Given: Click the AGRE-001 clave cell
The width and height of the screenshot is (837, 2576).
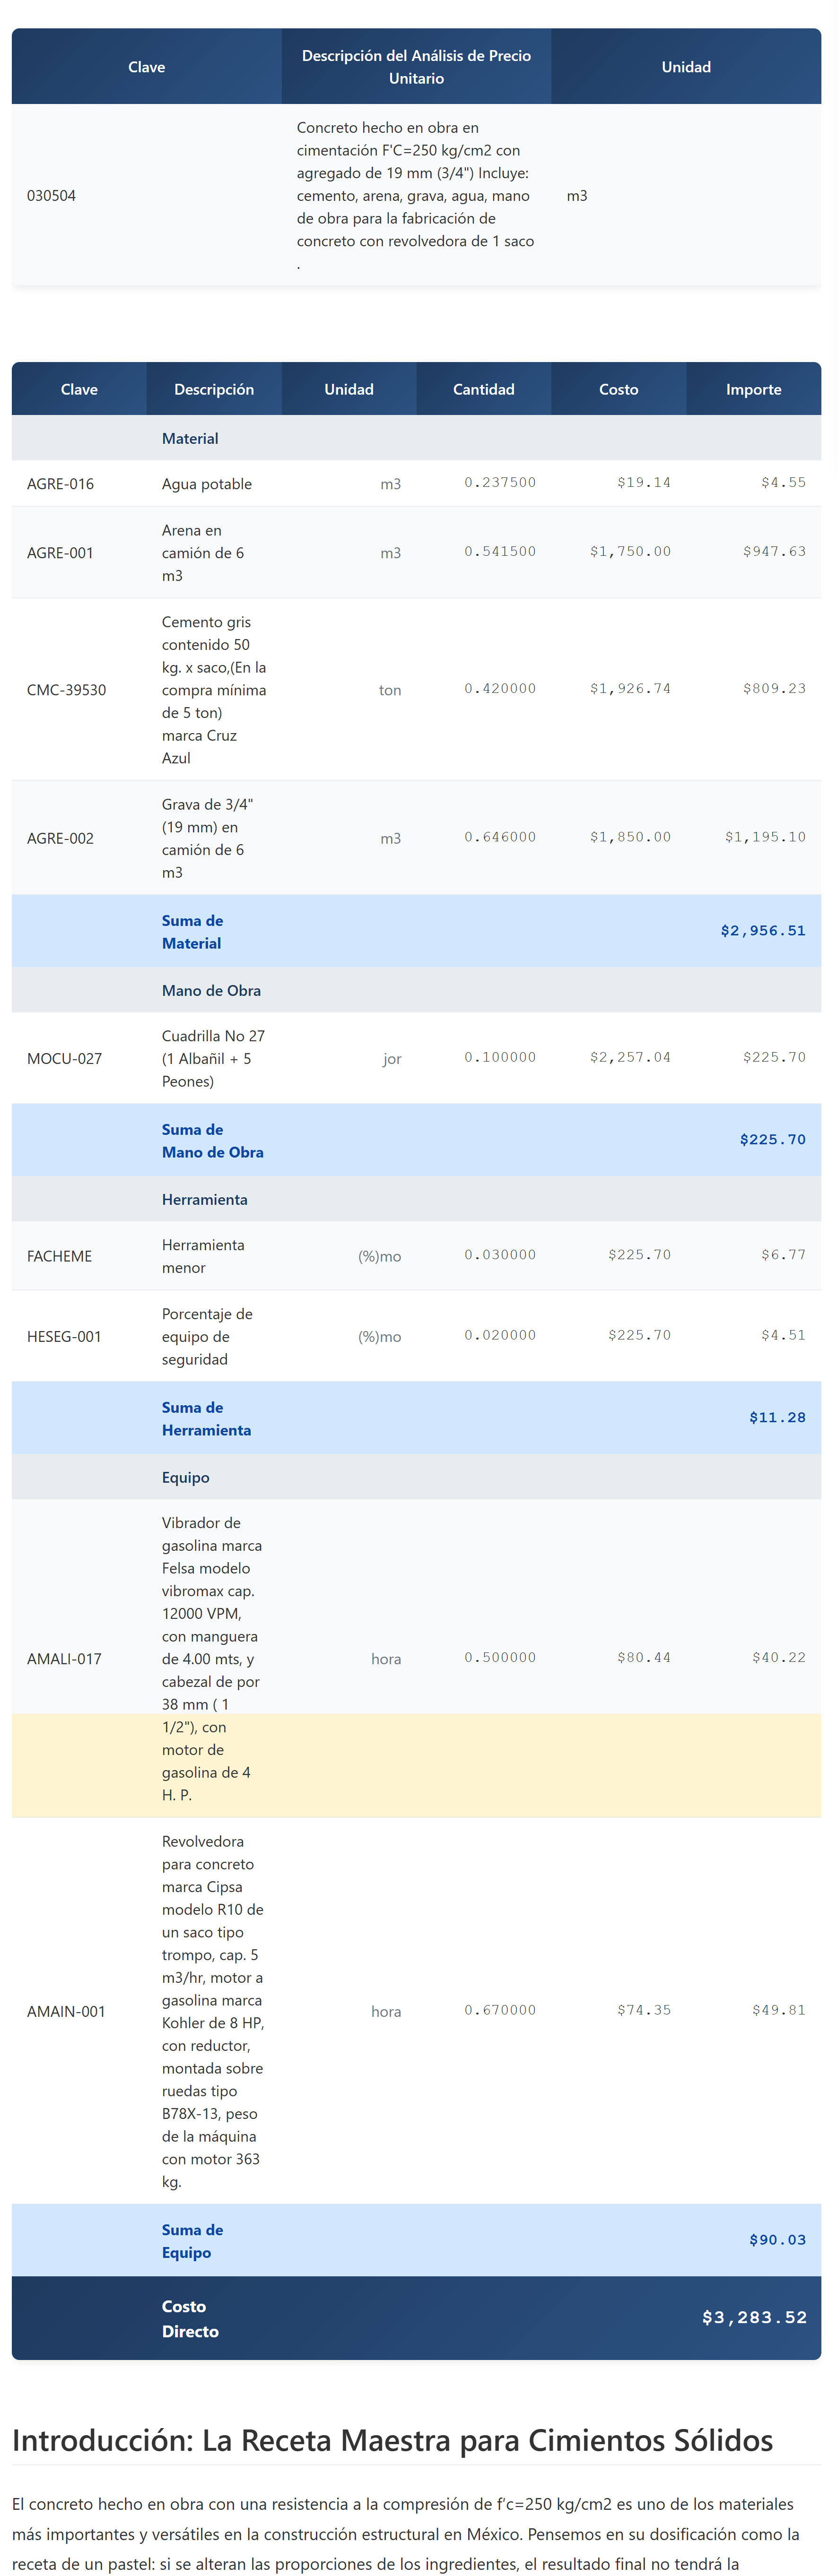Looking at the screenshot, I should click(60, 553).
